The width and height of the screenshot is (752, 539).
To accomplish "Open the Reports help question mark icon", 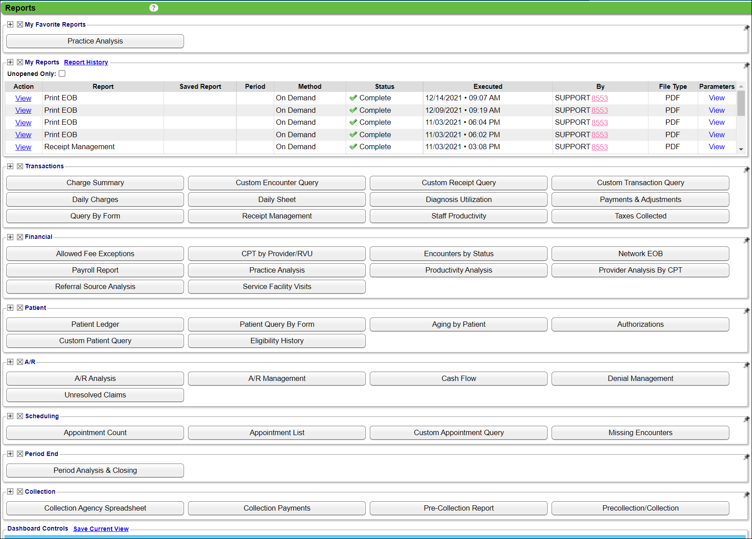I will tap(154, 8).
